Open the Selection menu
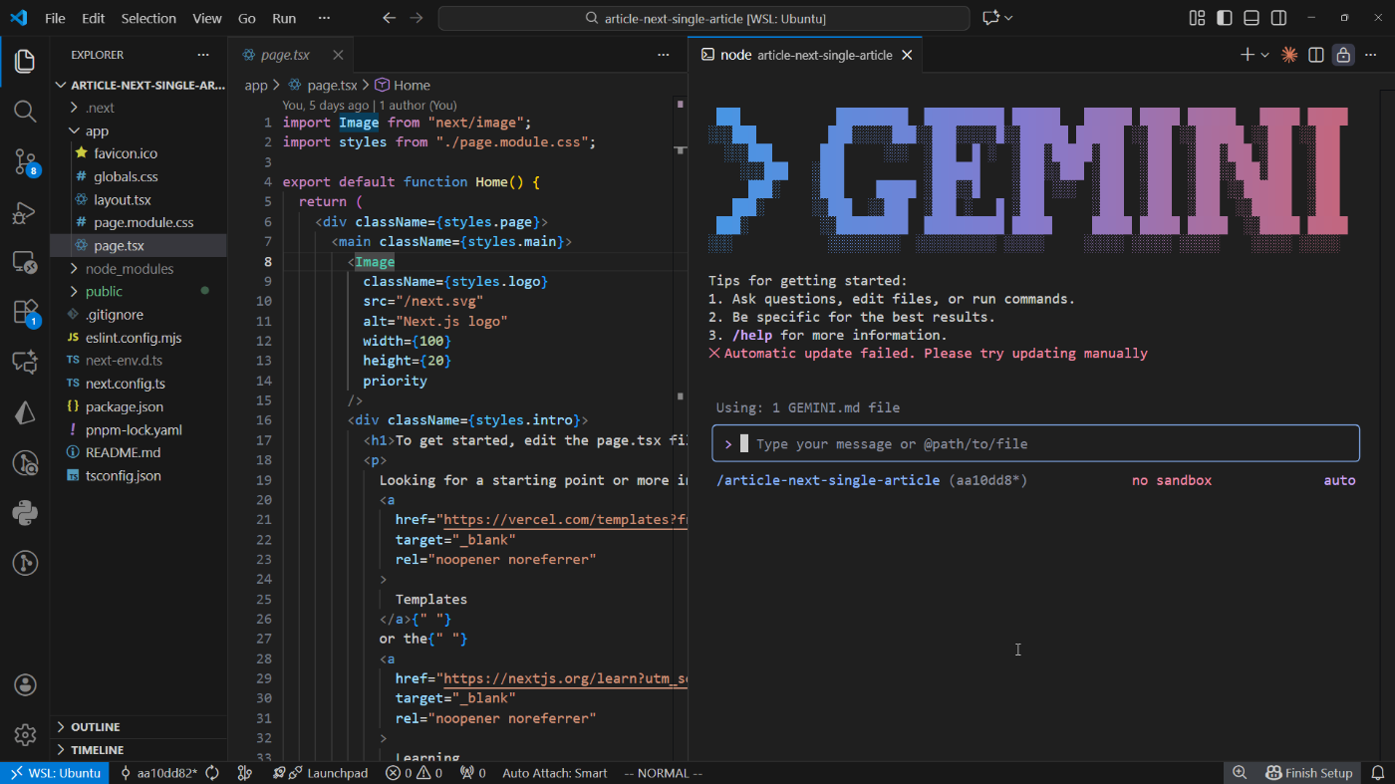 click(148, 18)
